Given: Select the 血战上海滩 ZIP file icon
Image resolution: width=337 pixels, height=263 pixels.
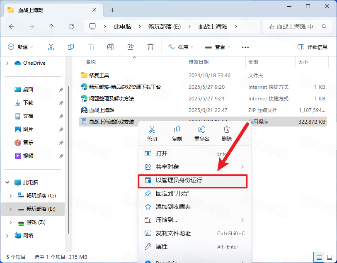Looking at the screenshot, I should click(84, 110).
